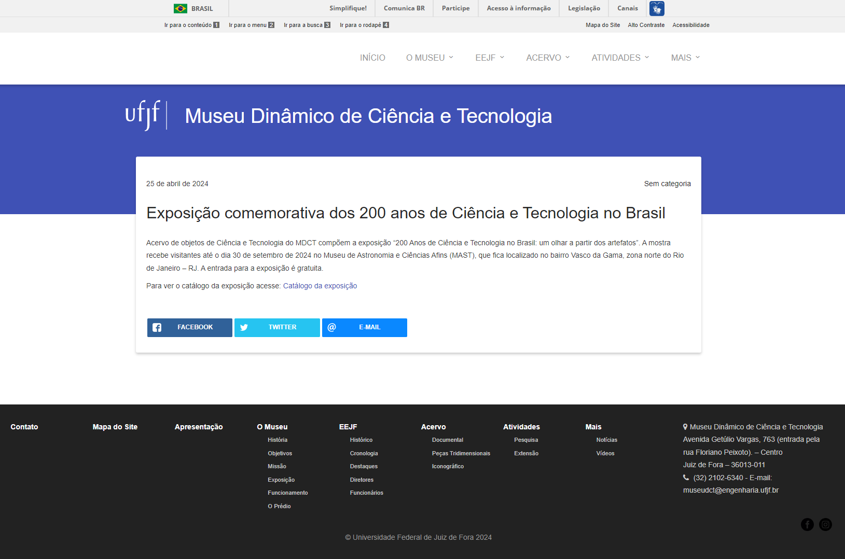Share the article via E-mail button
Image resolution: width=845 pixels, height=559 pixels.
(x=365, y=328)
